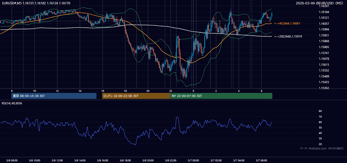
Task: Click price level 1.15425 on the axis
Action: click(324, 82)
